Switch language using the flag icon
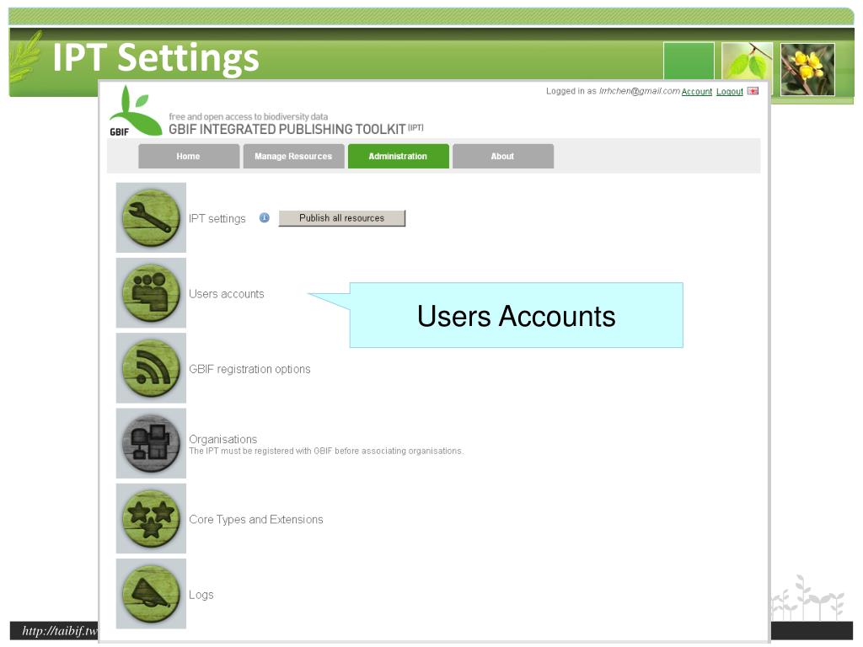The height and width of the screenshot is (647, 863). (x=753, y=91)
